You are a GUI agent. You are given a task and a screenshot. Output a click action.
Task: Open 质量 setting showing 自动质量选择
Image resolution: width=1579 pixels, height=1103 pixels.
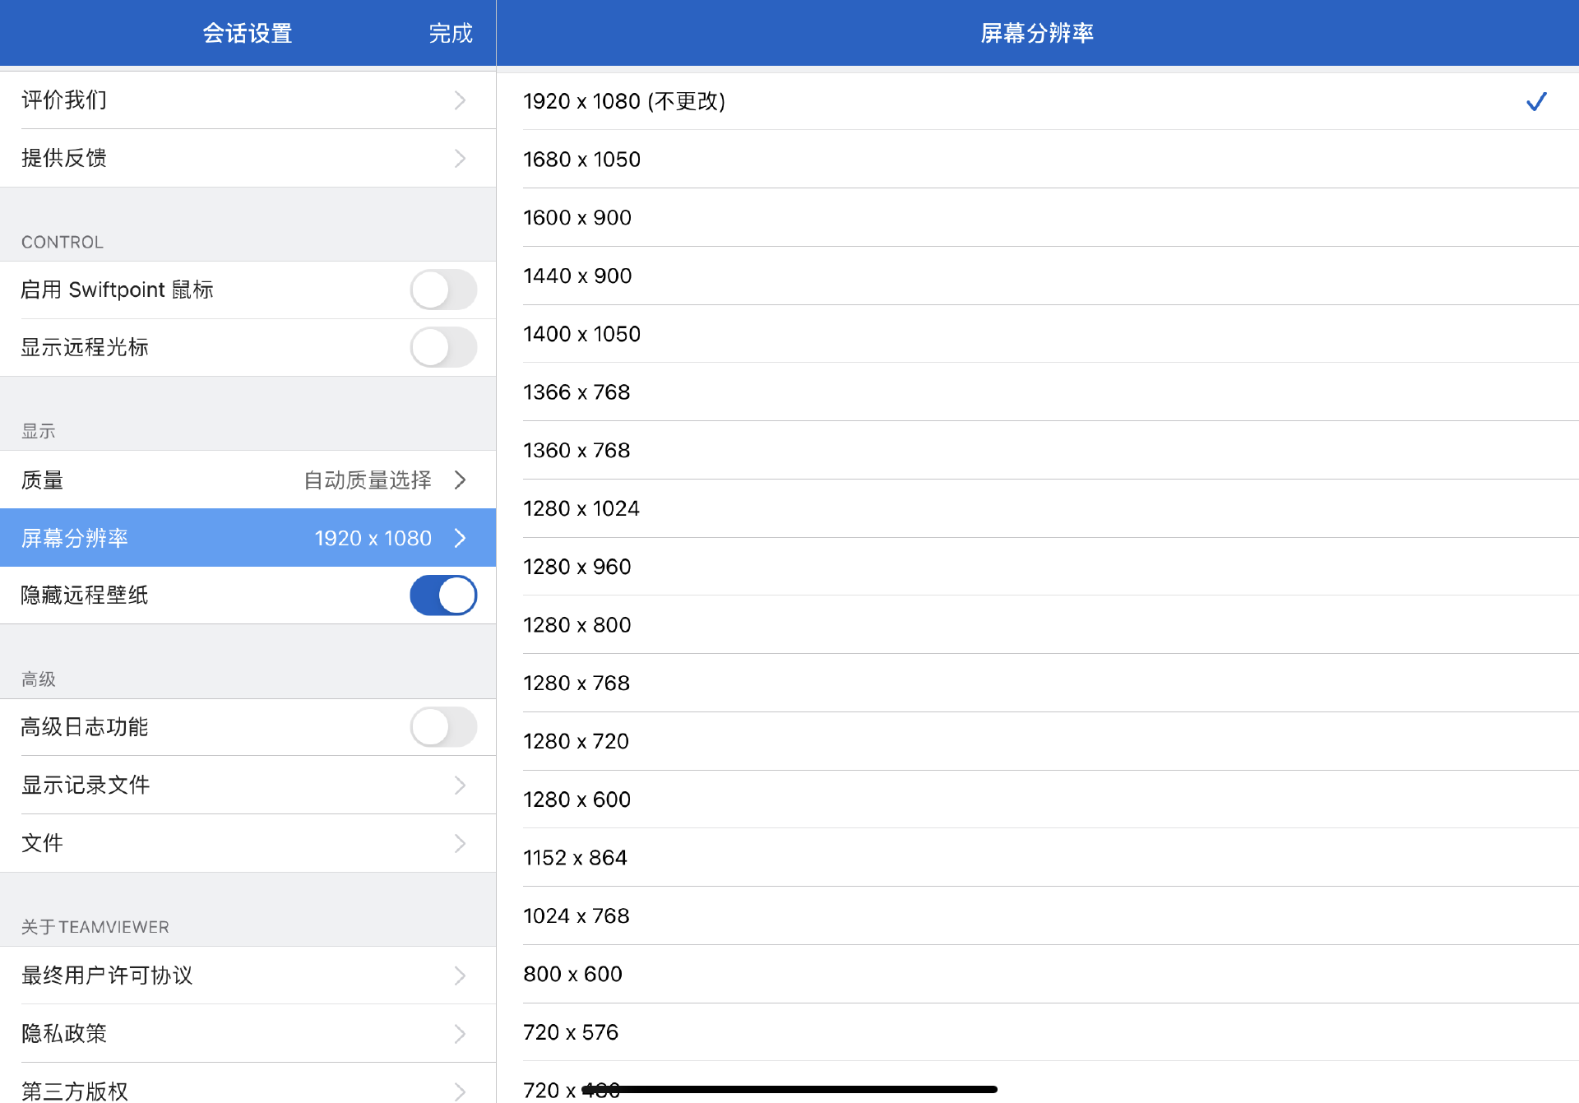[x=247, y=480]
